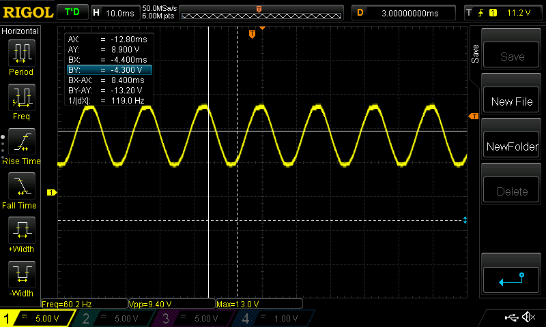Click the BX = -4.400ms readout
The height and width of the screenshot is (327, 546).
pyautogui.click(x=108, y=60)
